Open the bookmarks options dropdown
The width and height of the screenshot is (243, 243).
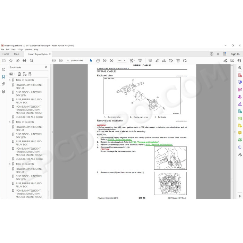(x=12, y=74)
